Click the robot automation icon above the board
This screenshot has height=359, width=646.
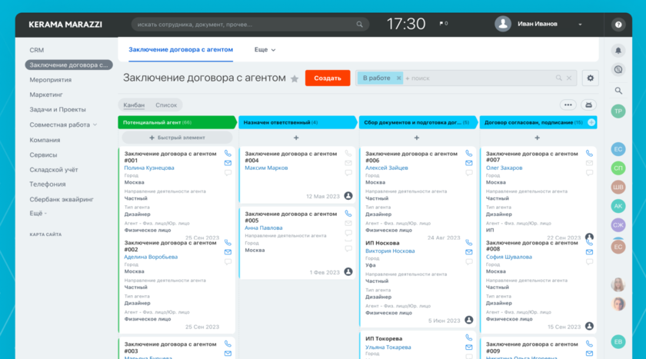tap(588, 105)
